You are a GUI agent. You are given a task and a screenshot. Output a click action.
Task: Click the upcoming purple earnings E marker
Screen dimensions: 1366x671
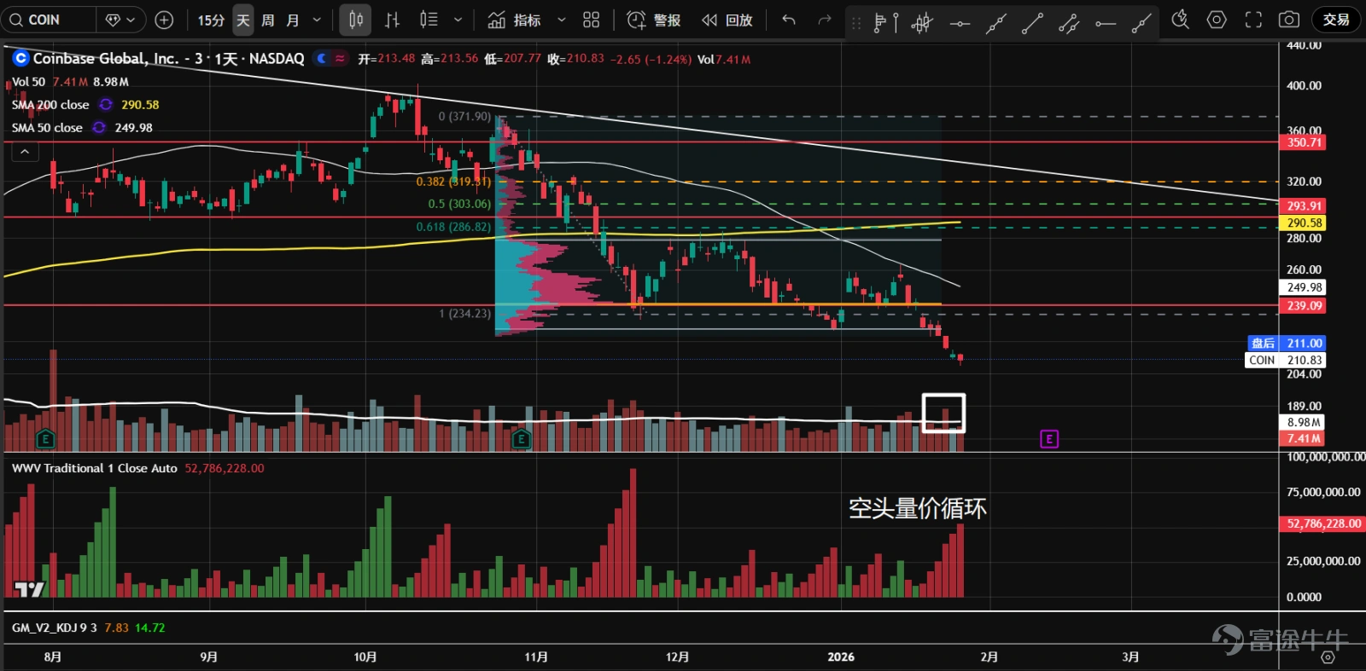(x=1049, y=439)
